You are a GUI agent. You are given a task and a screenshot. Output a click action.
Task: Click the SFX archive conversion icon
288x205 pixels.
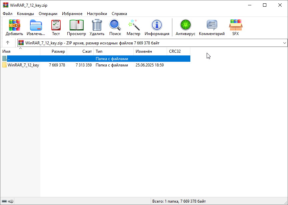coord(236,25)
